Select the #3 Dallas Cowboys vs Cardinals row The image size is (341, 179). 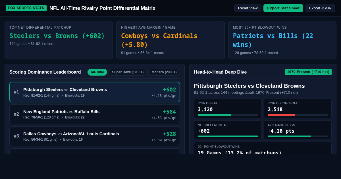95,136
